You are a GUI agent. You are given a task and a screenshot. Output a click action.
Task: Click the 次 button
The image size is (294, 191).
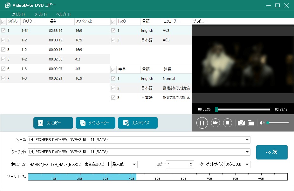point(272,152)
